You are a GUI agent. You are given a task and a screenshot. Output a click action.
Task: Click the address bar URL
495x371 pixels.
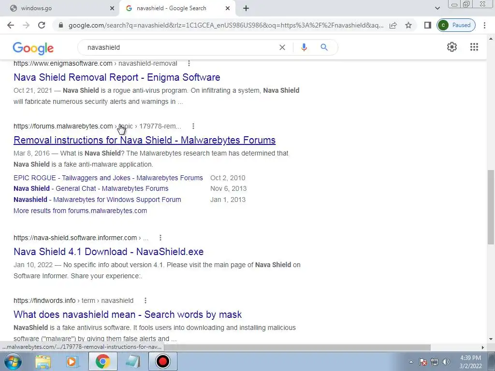tap(226, 25)
